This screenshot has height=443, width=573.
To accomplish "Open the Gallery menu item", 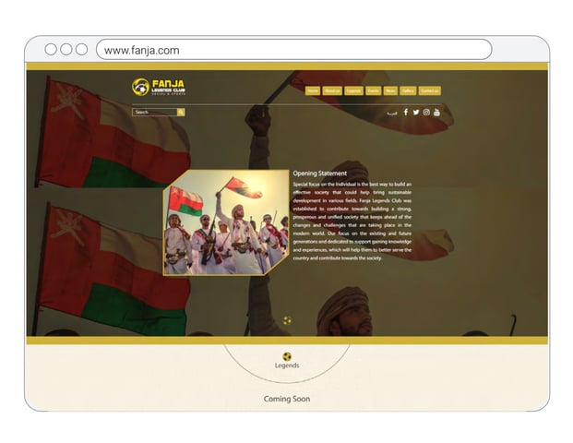I will click(408, 90).
